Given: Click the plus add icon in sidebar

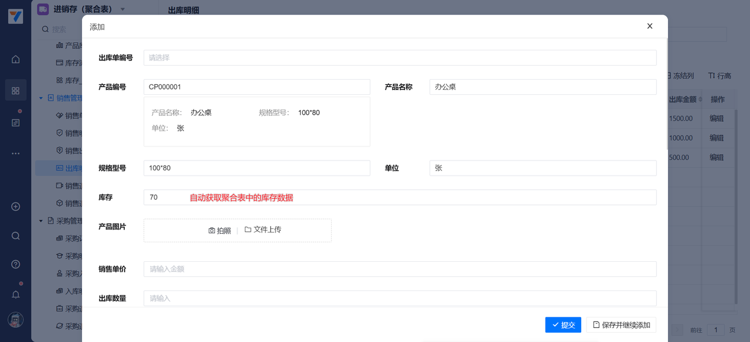Looking at the screenshot, I should [16, 207].
